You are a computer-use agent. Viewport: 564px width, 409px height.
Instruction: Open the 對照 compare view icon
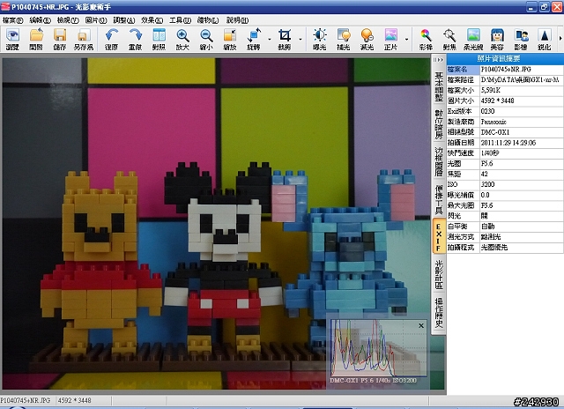tap(159, 39)
